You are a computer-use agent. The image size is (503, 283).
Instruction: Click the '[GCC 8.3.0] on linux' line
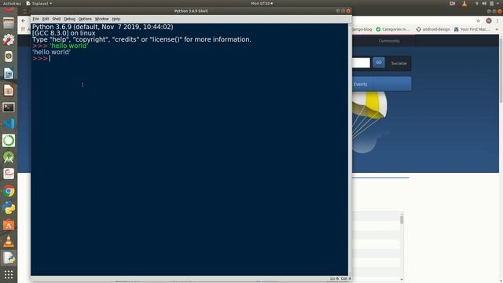click(x=64, y=33)
